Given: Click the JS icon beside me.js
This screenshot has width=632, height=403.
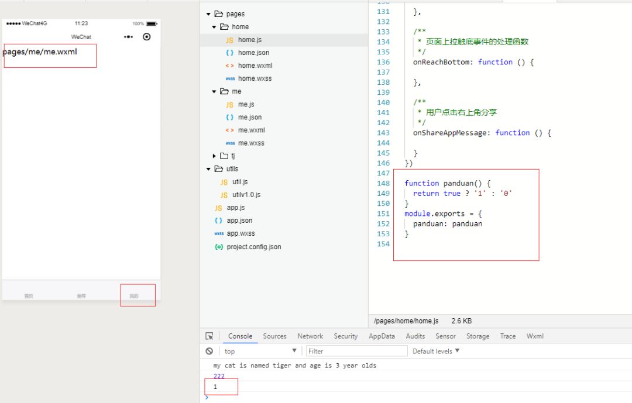Looking at the screenshot, I should click(229, 104).
